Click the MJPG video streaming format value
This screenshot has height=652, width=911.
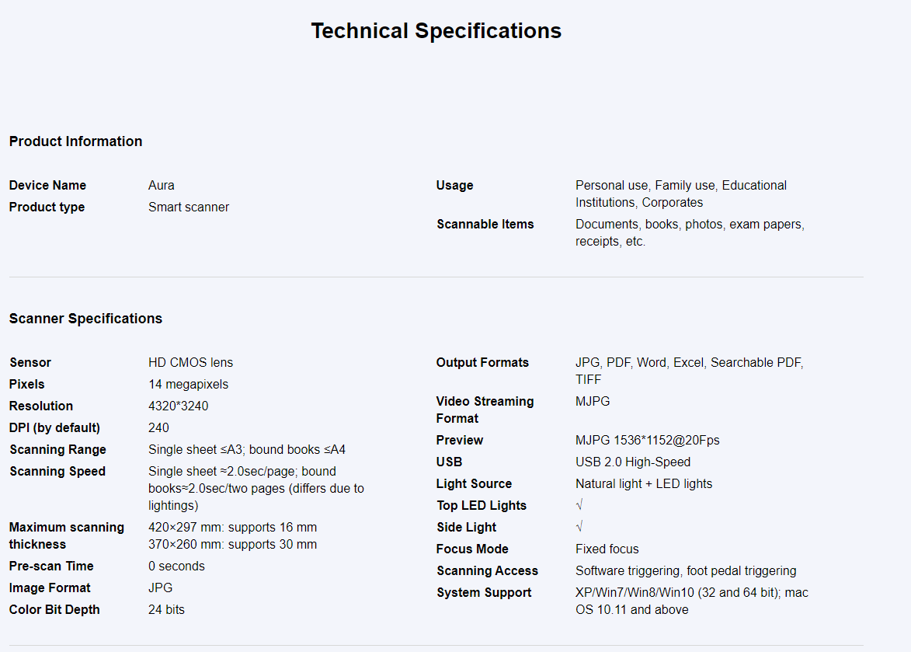593,402
